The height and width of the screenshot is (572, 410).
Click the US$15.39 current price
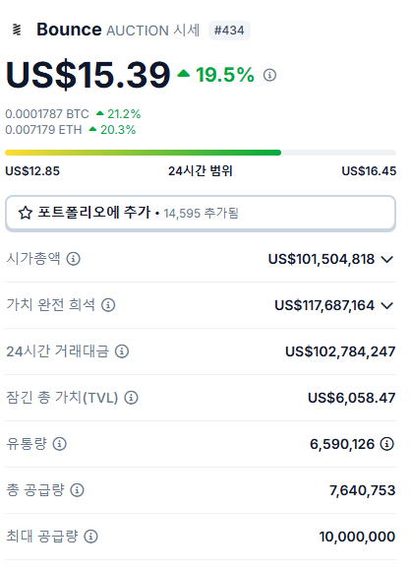88,75
